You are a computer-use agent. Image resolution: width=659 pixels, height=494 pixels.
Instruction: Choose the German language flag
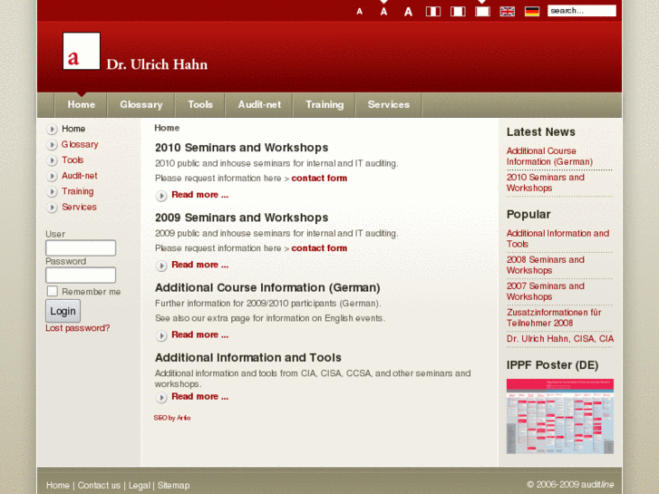[532, 12]
